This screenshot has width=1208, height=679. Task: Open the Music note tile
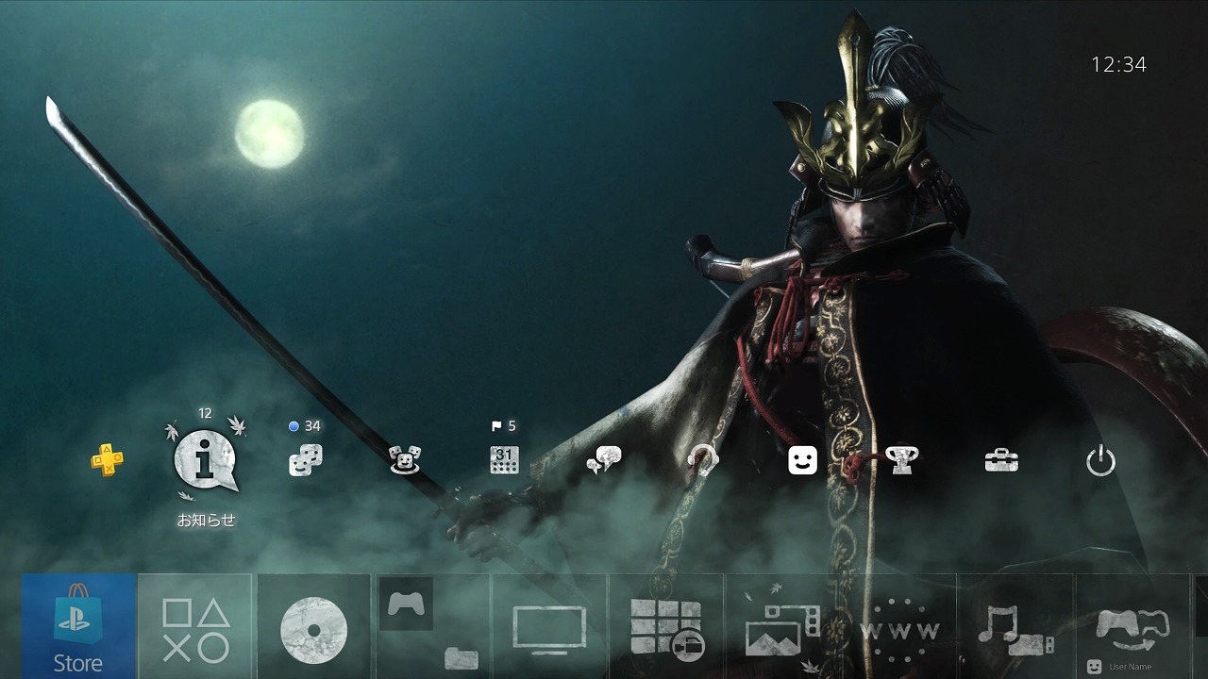coord(1015,628)
